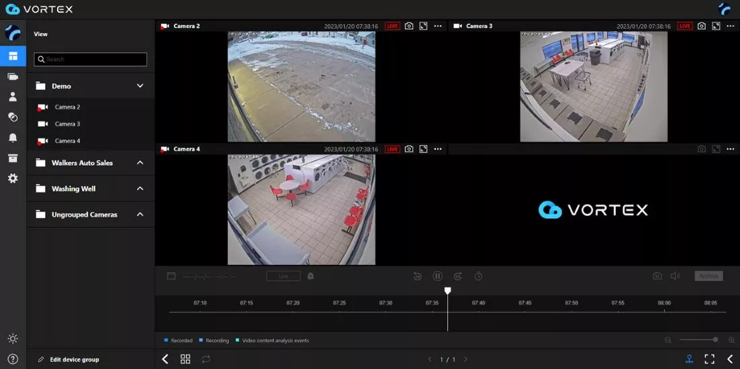Viewport: 740px width, 369px height.
Task: Open the archive icon in sidebar
Action: [x=13, y=158]
